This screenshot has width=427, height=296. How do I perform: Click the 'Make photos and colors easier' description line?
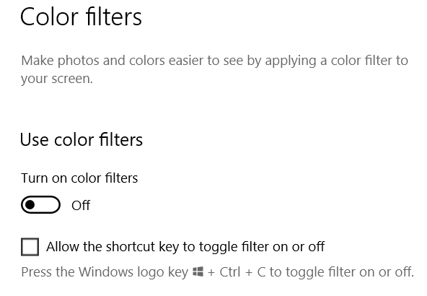pyautogui.click(x=215, y=61)
